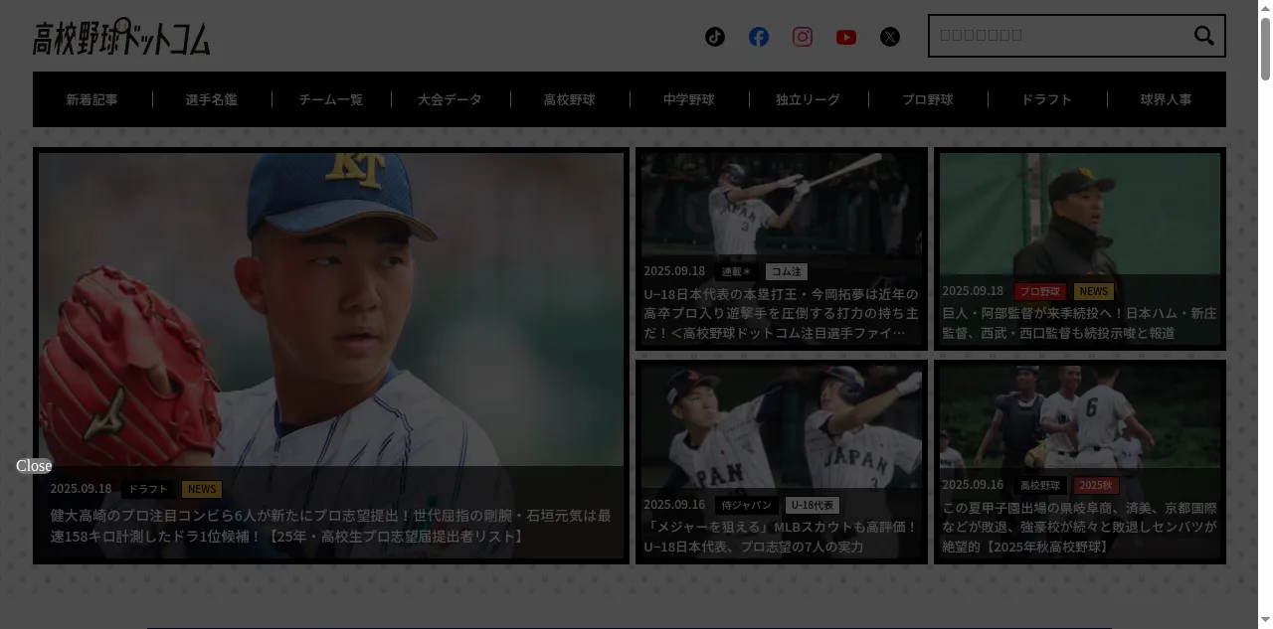Go to 独立リーグ in the navigation bar
The image size is (1273, 629).
(x=809, y=99)
